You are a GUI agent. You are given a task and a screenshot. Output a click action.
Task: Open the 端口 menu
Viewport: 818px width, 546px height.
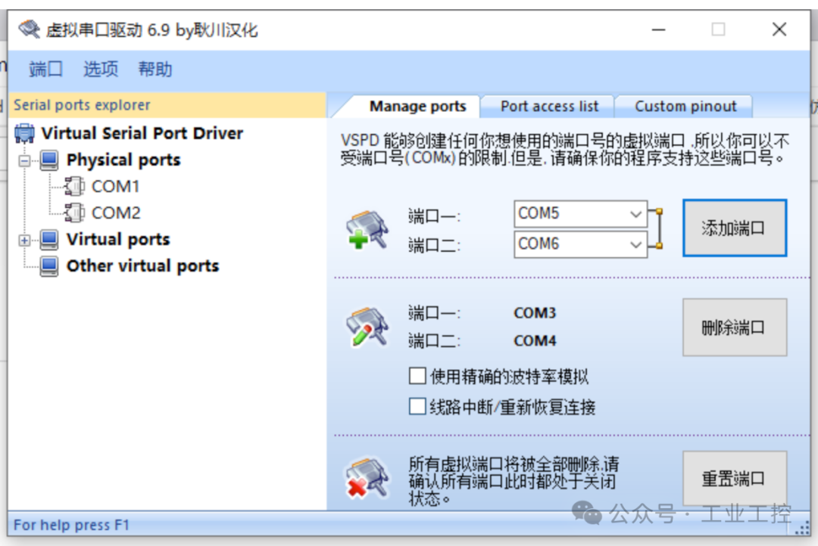45,69
